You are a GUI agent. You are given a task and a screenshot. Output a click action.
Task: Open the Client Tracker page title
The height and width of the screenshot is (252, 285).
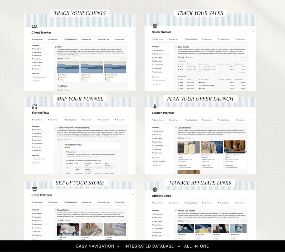point(41,33)
